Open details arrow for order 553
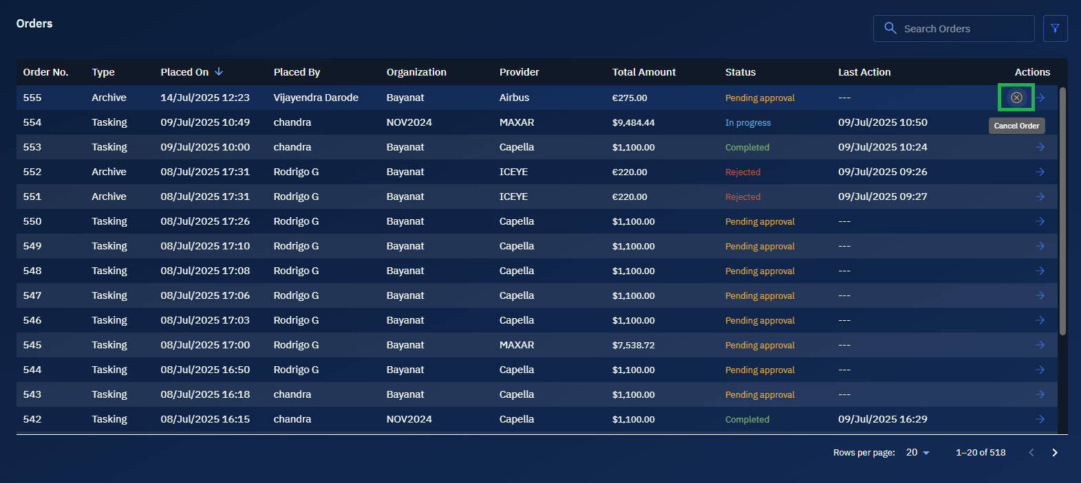This screenshot has height=483, width=1081. (1040, 147)
